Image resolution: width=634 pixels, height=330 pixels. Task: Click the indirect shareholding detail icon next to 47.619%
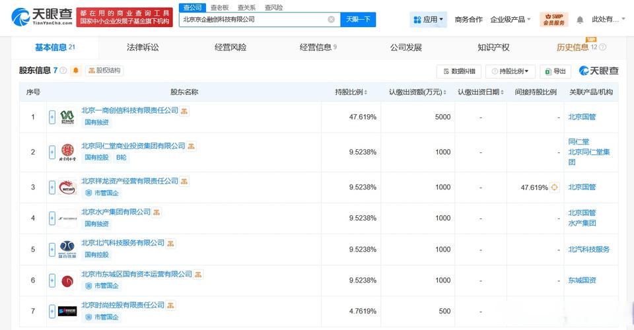click(554, 187)
